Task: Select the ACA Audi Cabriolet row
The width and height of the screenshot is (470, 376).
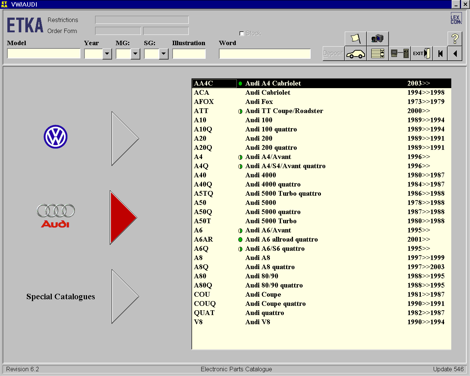Action: tap(321, 93)
